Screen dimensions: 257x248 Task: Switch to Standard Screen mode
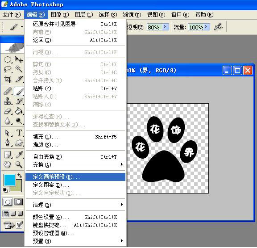pyautogui.click(x=6, y=214)
